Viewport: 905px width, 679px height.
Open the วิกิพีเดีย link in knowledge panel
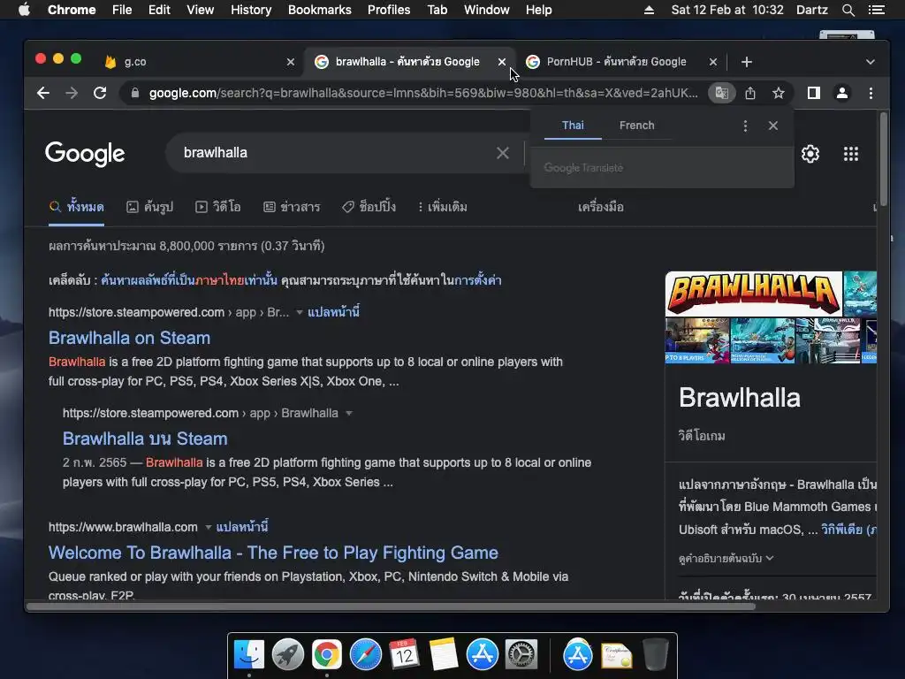[848, 530]
